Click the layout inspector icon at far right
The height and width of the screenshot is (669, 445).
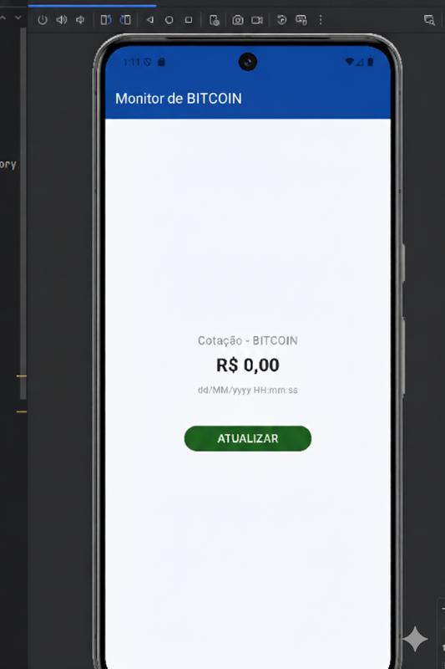point(429,19)
